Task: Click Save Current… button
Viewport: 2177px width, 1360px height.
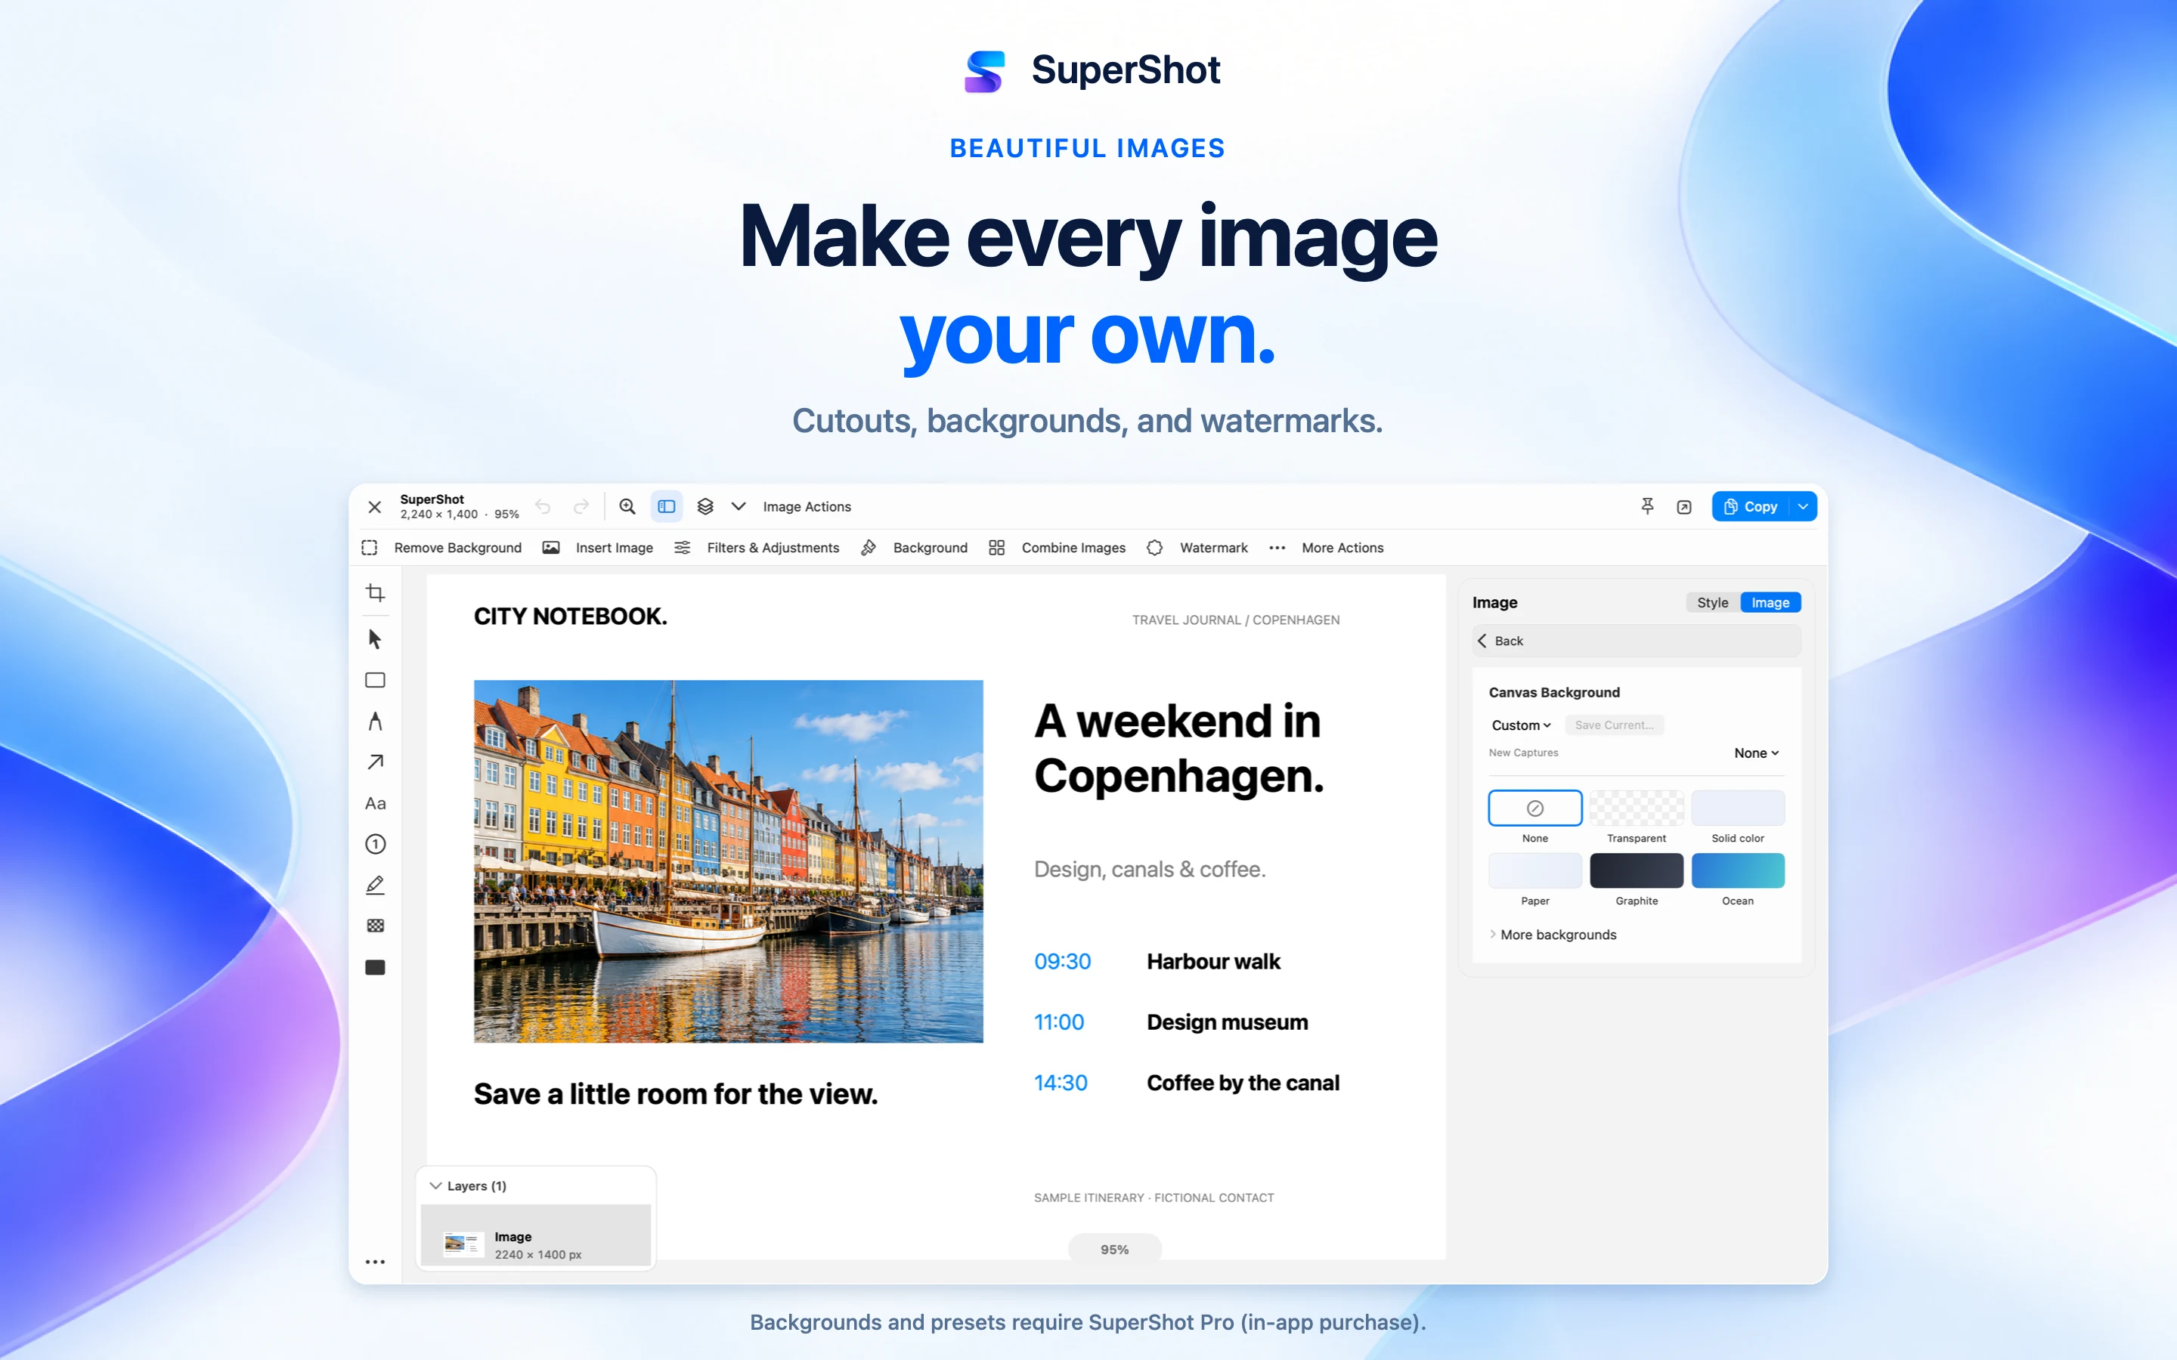Action: [x=1614, y=725]
